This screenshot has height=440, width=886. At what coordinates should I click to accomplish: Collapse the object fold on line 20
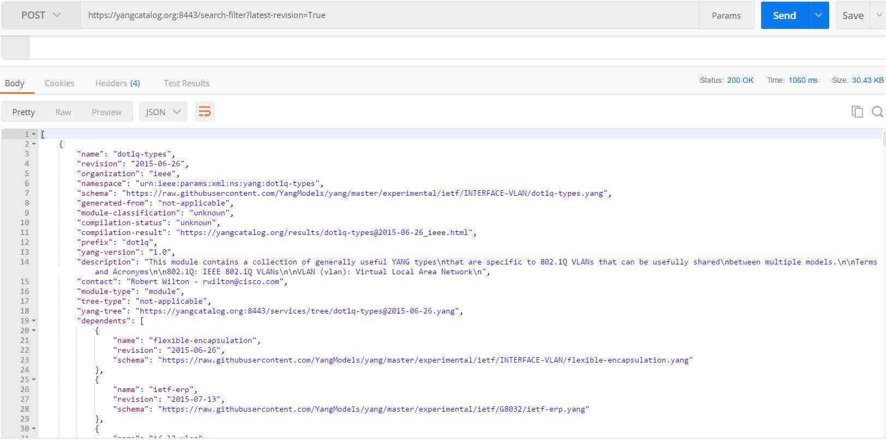click(34, 330)
